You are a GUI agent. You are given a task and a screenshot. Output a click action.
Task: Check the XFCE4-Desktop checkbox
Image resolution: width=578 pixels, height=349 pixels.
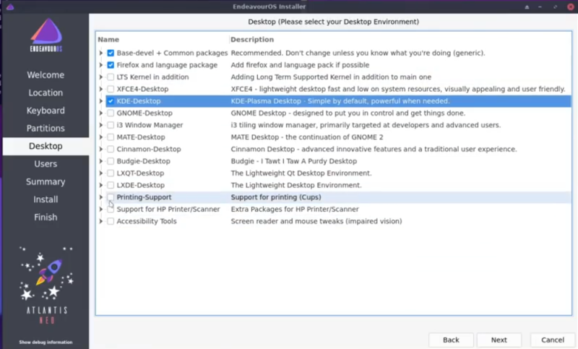111,89
